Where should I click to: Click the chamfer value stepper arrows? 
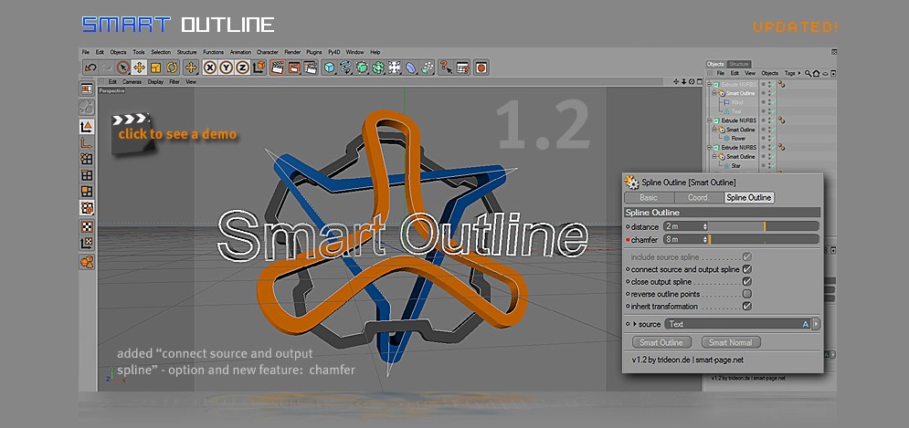pos(705,239)
